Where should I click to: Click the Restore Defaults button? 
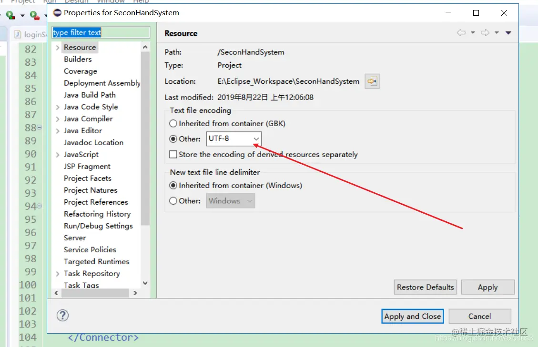coord(426,288)
